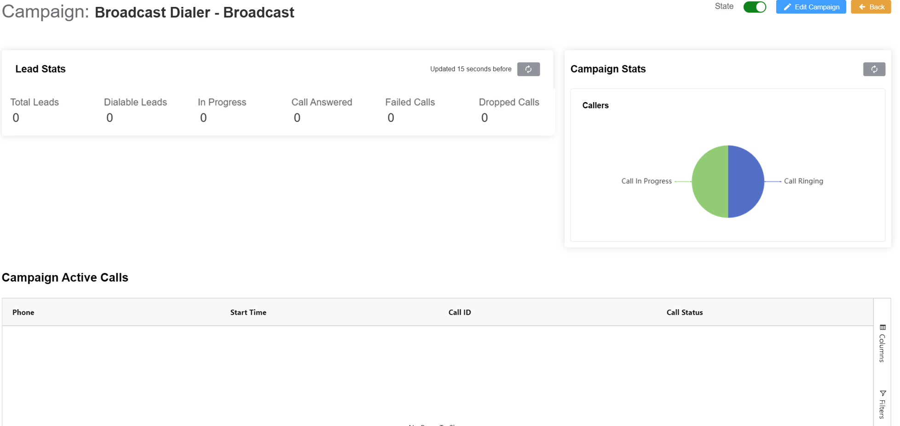Click the Call In Progress chart label
This screenshot has width=900, height=426.
pyautogui.click(x=646, y=181)
